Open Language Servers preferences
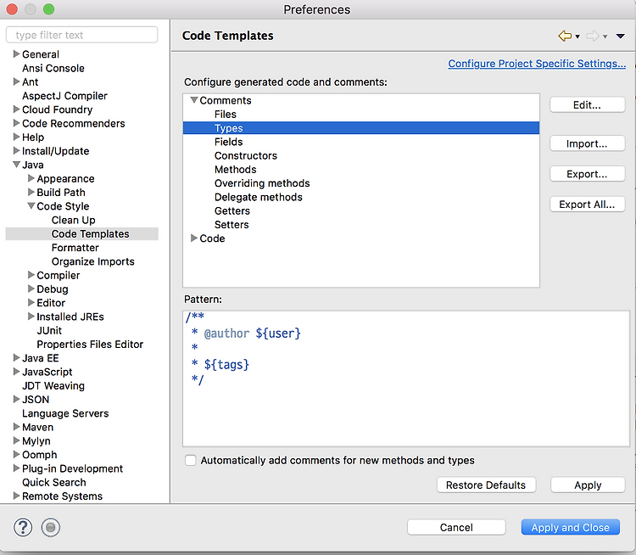The width and height of the screenshot is (636, 555). click(65, 413)
